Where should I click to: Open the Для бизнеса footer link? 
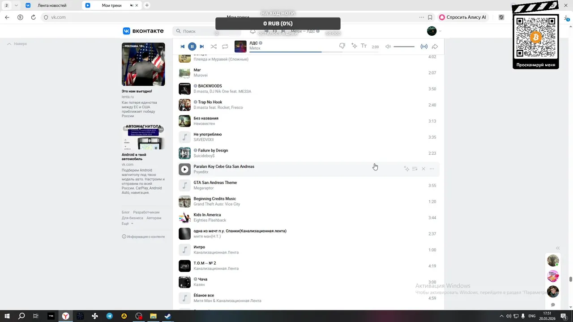click(133, 218)
